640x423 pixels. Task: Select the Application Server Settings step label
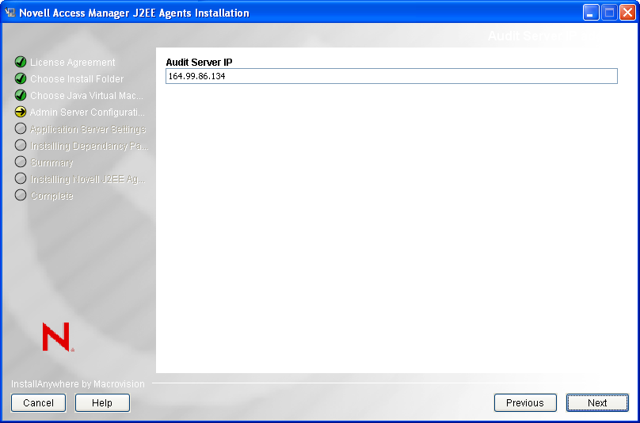coord(88,129)
